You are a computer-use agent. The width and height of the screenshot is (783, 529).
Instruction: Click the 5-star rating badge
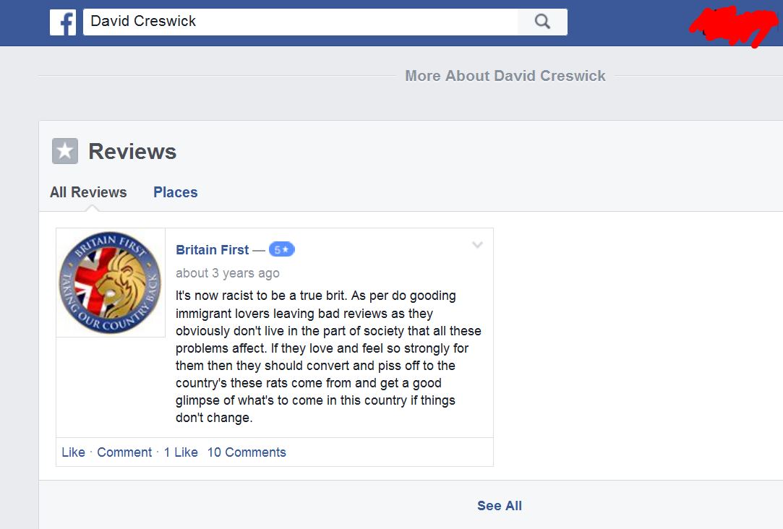click(x=281, y=250)
